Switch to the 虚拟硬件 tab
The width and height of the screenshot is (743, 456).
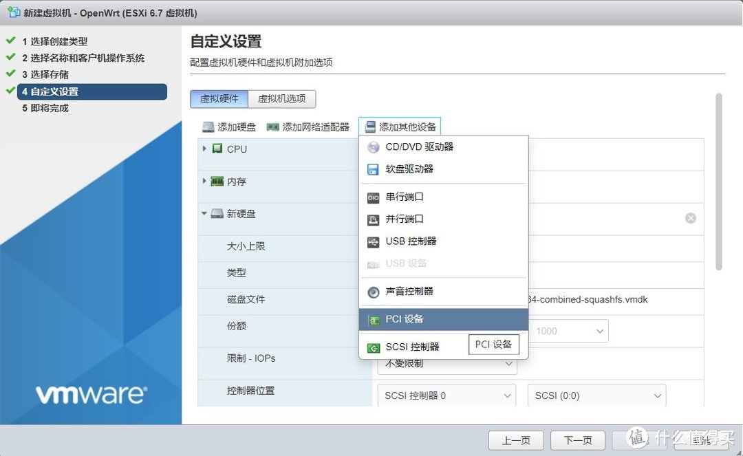pos(219,99)
